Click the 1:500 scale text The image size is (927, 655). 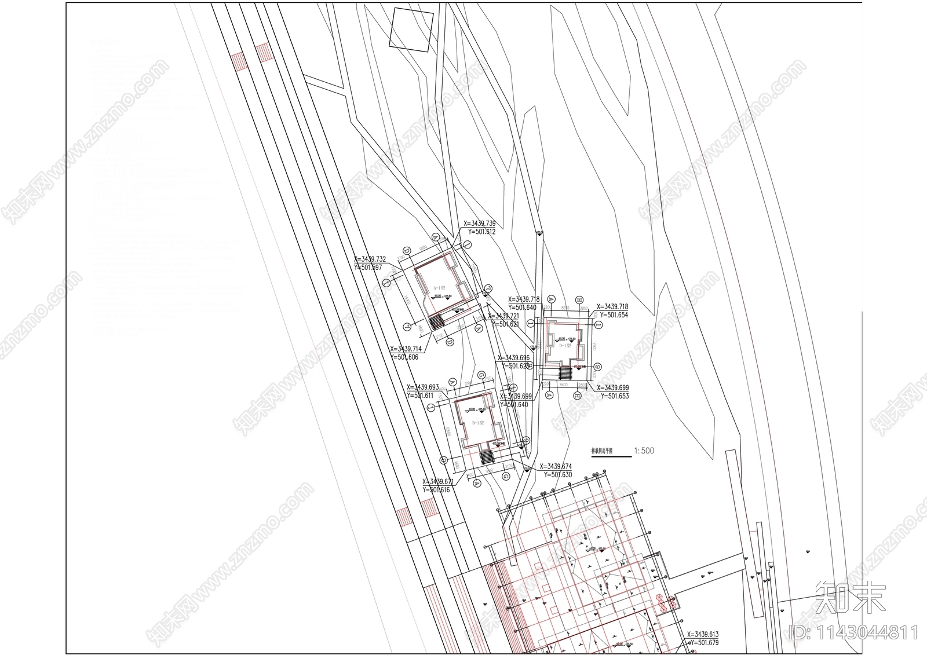[x=644, y=450]
